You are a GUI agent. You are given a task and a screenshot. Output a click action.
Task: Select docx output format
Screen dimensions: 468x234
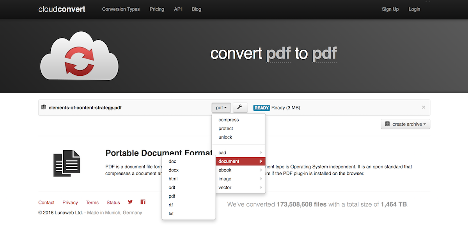[x=189, y=170]
